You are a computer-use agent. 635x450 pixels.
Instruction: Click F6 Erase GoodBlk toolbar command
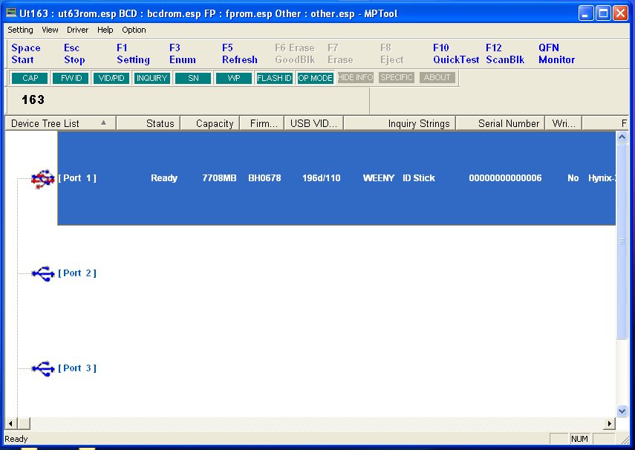pos(295,53)
